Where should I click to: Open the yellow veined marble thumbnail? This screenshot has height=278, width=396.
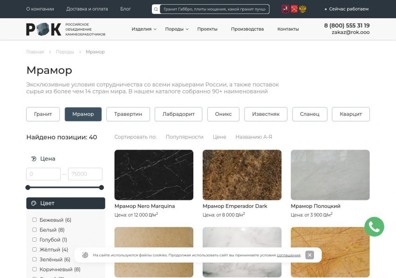pos(330,252)
